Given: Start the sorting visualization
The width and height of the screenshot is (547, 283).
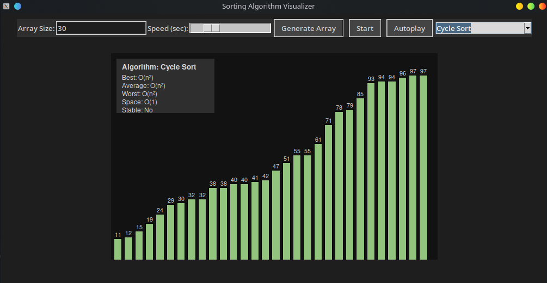Looking at the screenshot, I should pos(365,28).
